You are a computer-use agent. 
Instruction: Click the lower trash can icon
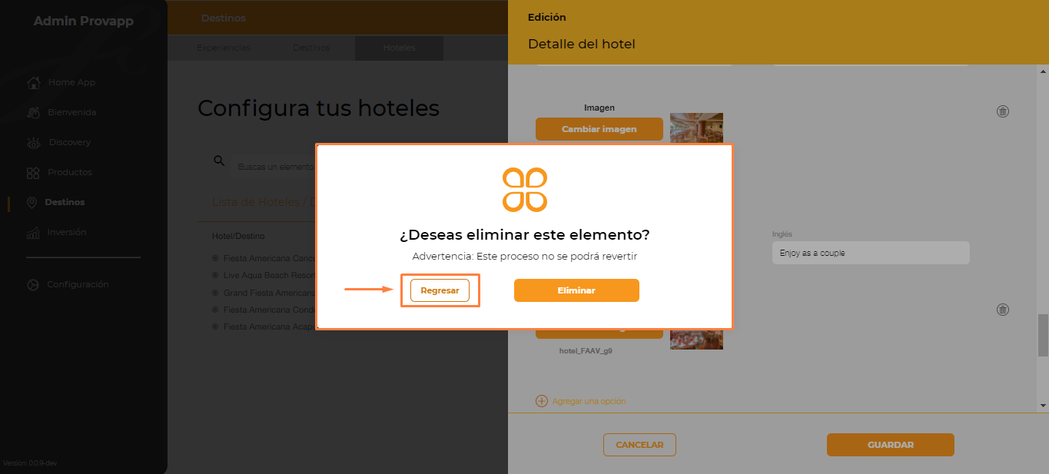click(x=1003, y=310)
